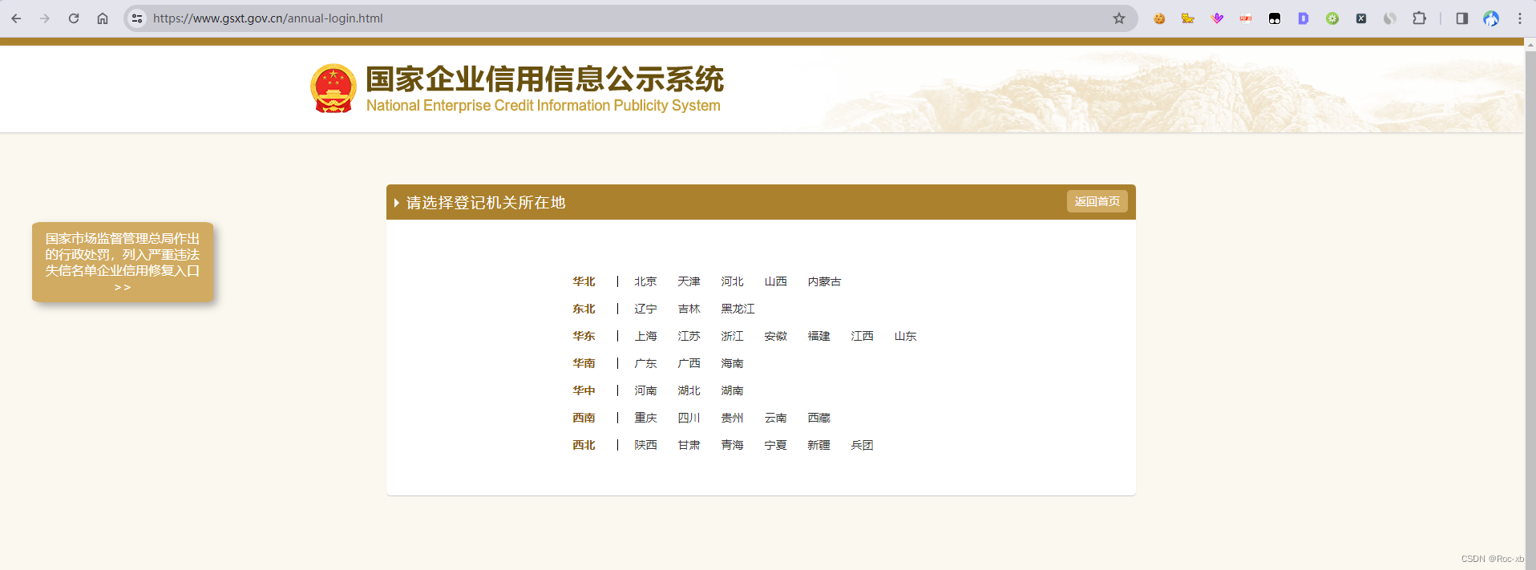Reload the page with the refresh icon
This screenshot has height=570, width=1536.
pyautogui.click(x=74, y=18)
